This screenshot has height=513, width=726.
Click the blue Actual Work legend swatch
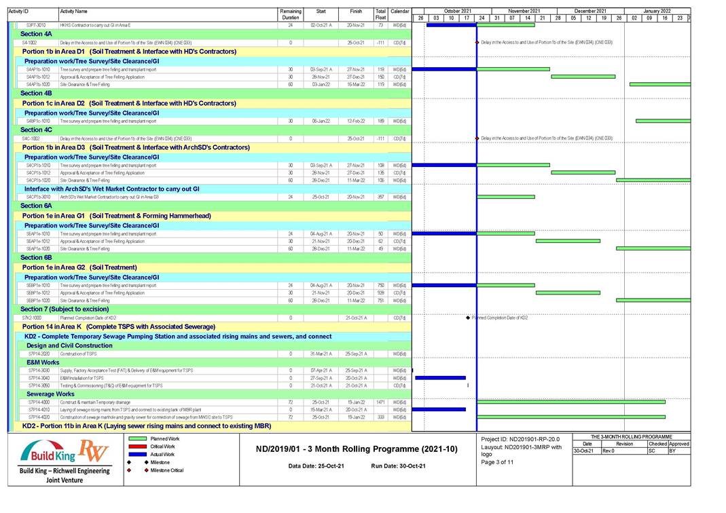click(x=137, y=454)
